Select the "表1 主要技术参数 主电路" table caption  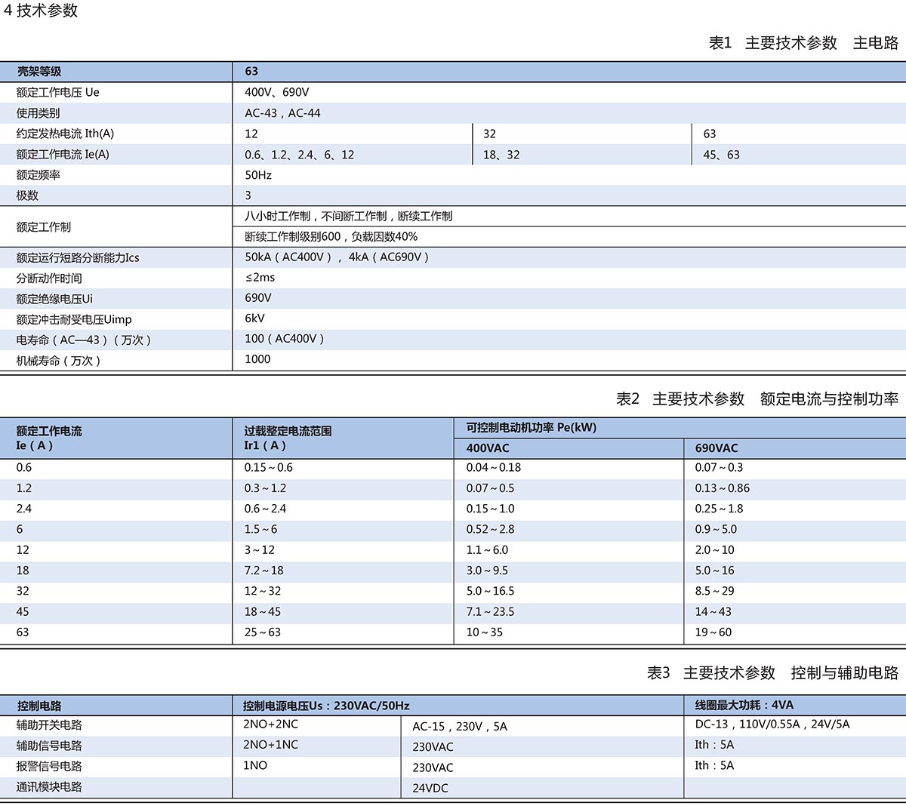[803, 43]
